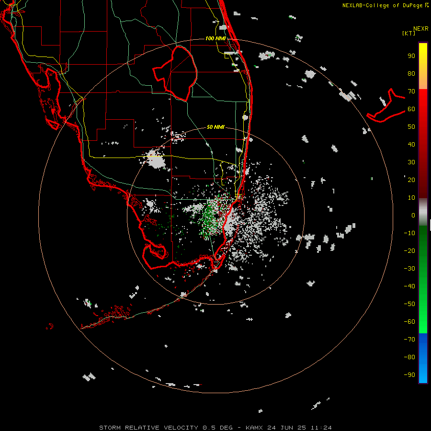The image size is (431, 431).
Task: Click the NEXLAB-College of DuPage credit text
Action: [382, 5]
